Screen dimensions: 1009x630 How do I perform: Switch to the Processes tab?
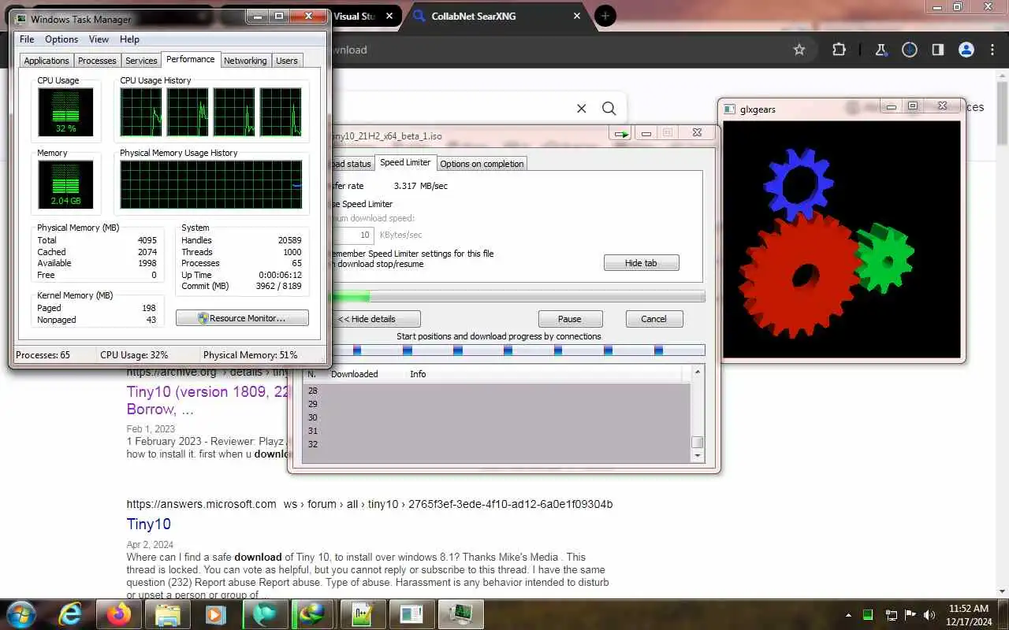(97, 61)
